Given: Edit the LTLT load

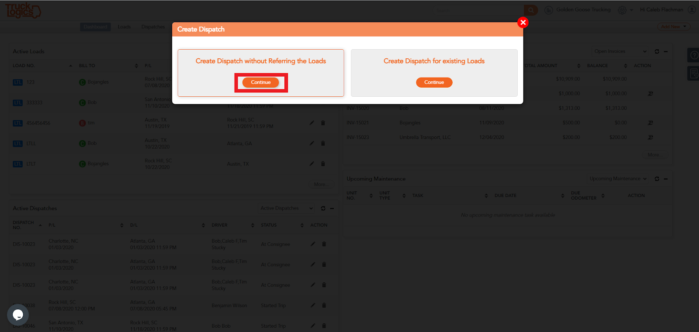Looking at the screenshot, I should click(311, 164).
